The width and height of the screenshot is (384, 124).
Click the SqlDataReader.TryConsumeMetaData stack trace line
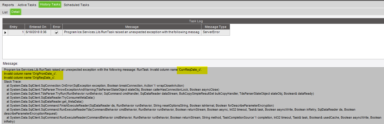point(51,97)
